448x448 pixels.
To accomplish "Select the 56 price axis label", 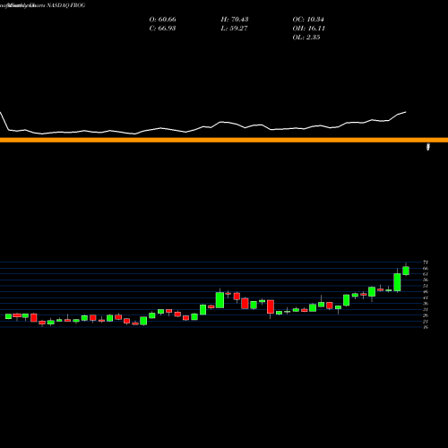I will click(x=426, y=280).
